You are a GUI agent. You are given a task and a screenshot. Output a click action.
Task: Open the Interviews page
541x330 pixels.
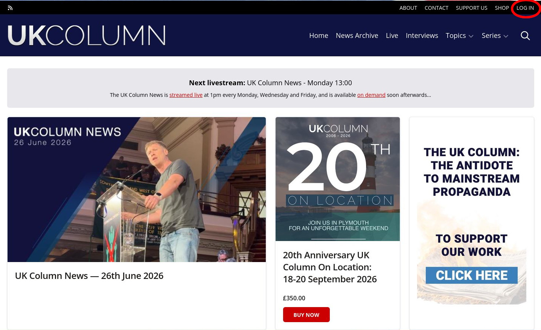422,36
